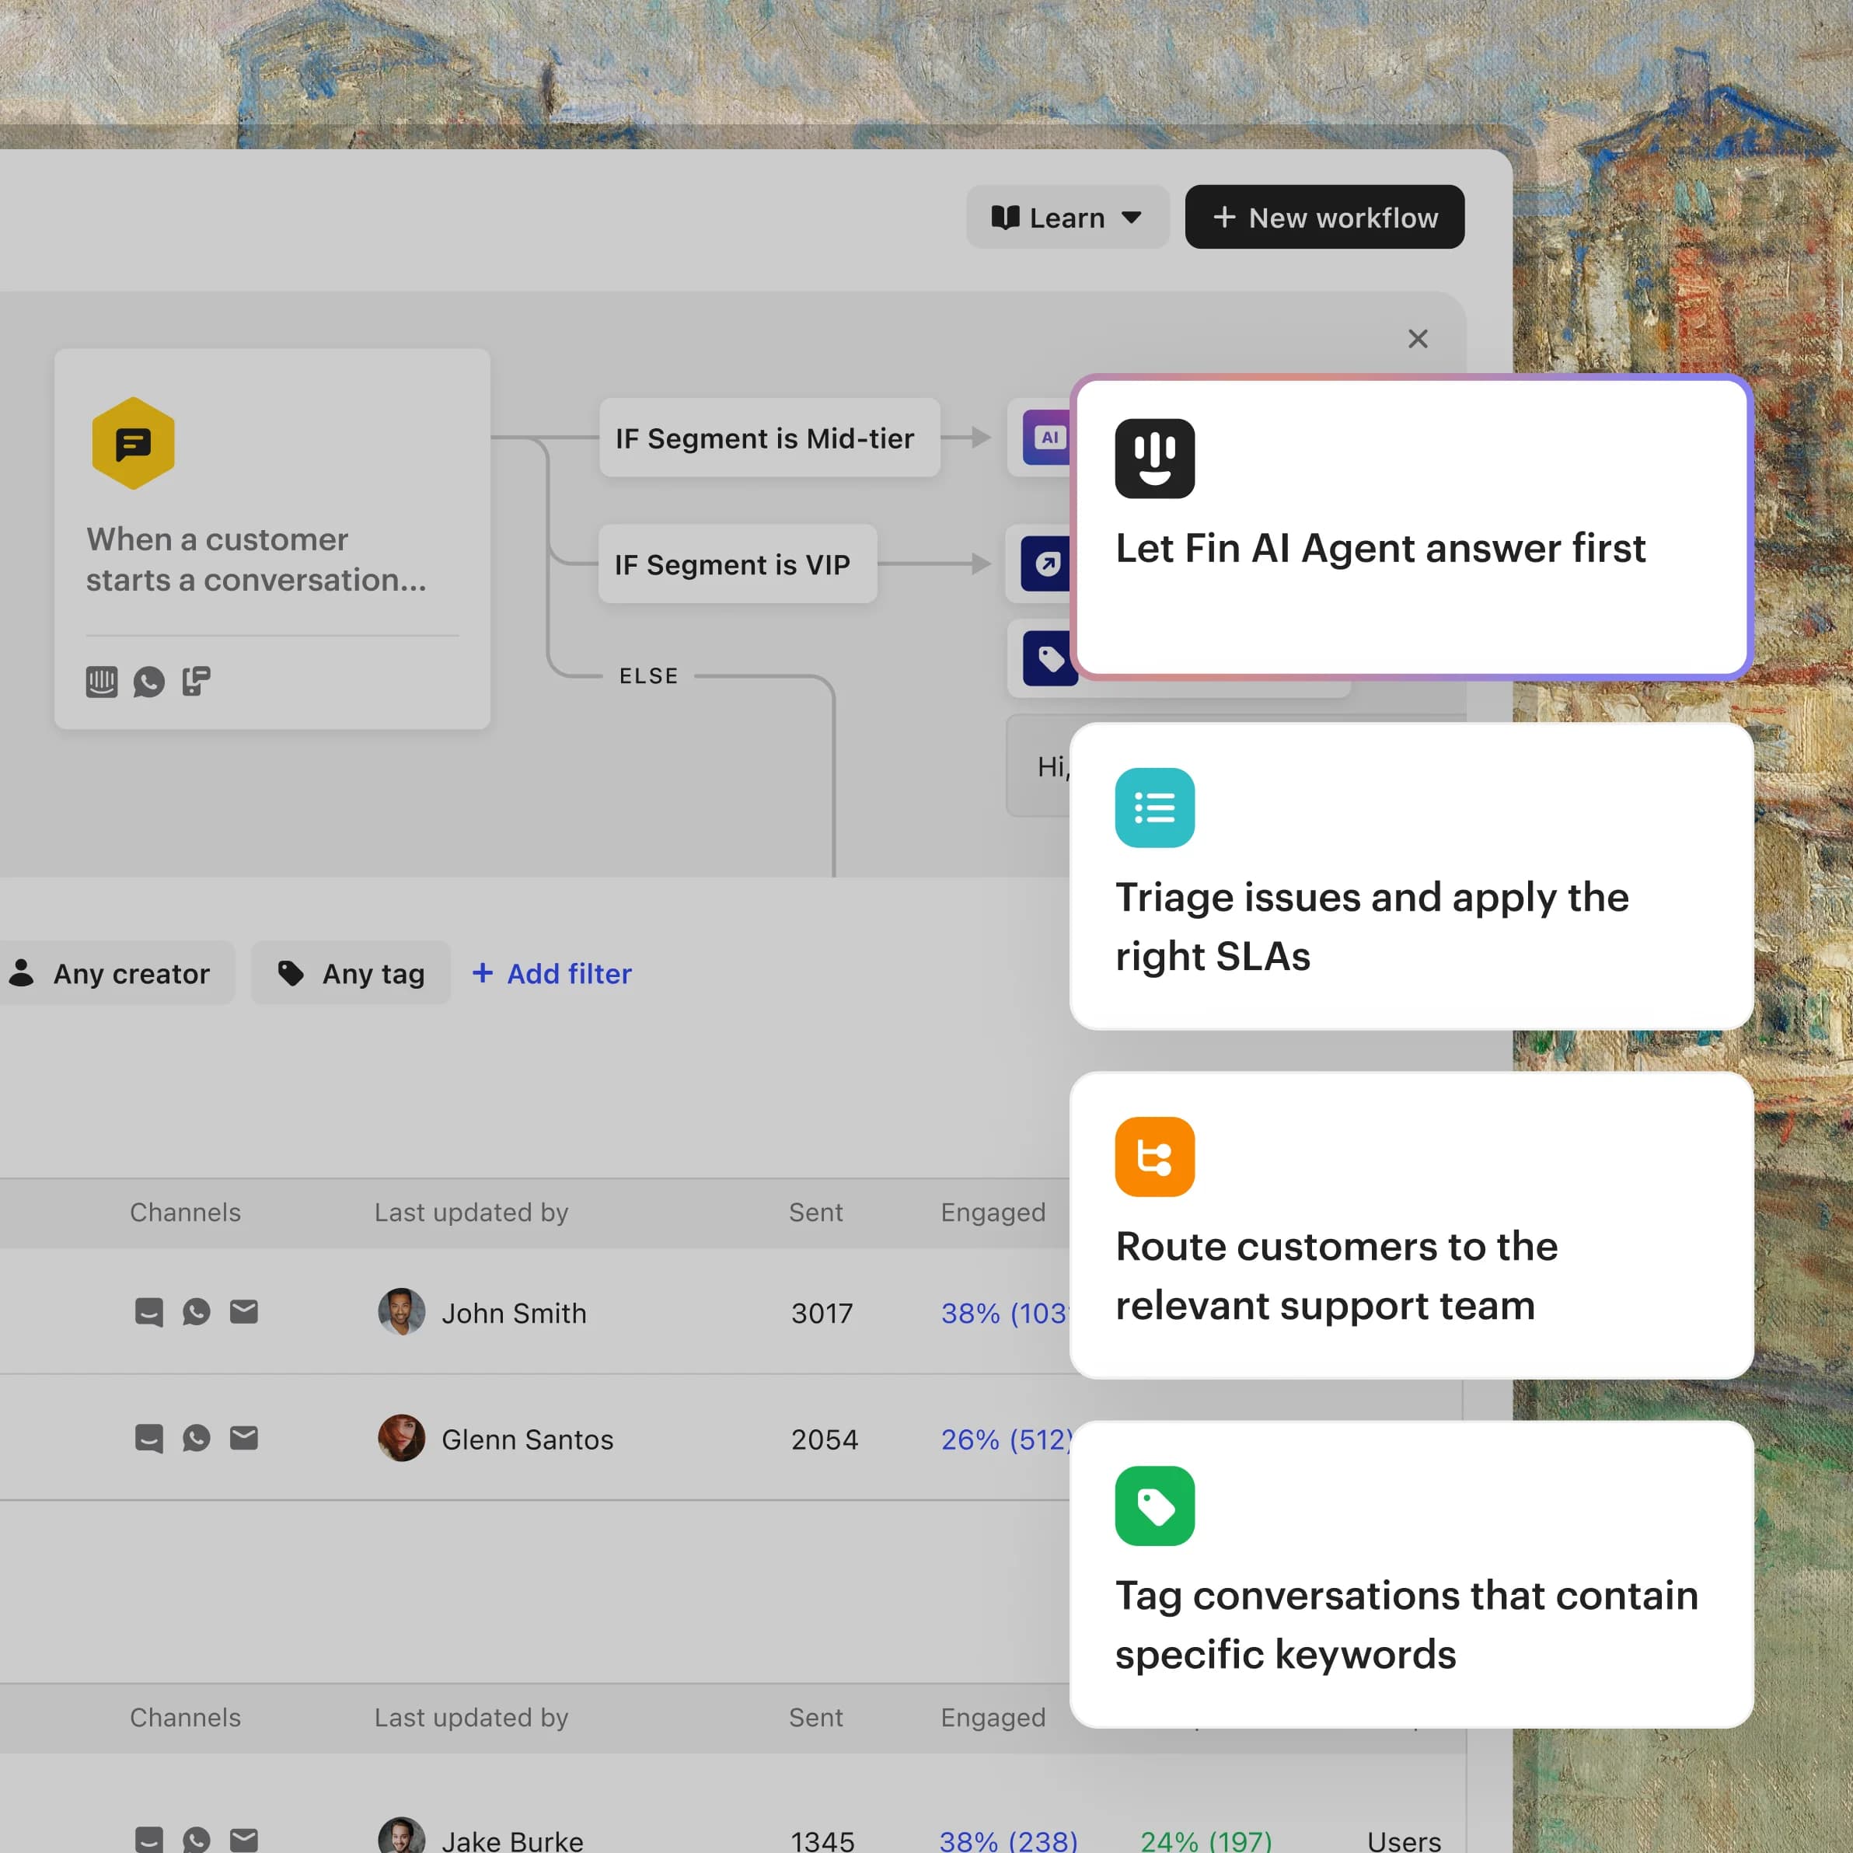Click John Smith's profile avatar
This screenshot has height=1853, width=1853.
tap(402, 1312)
